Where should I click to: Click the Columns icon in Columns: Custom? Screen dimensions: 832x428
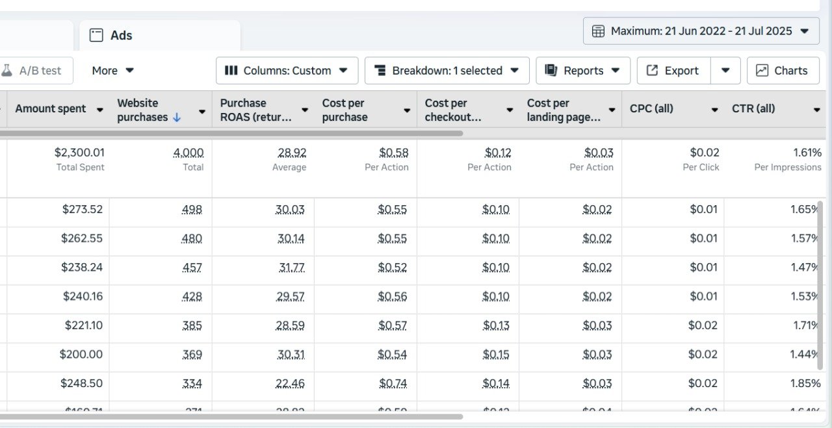point(231,71)
